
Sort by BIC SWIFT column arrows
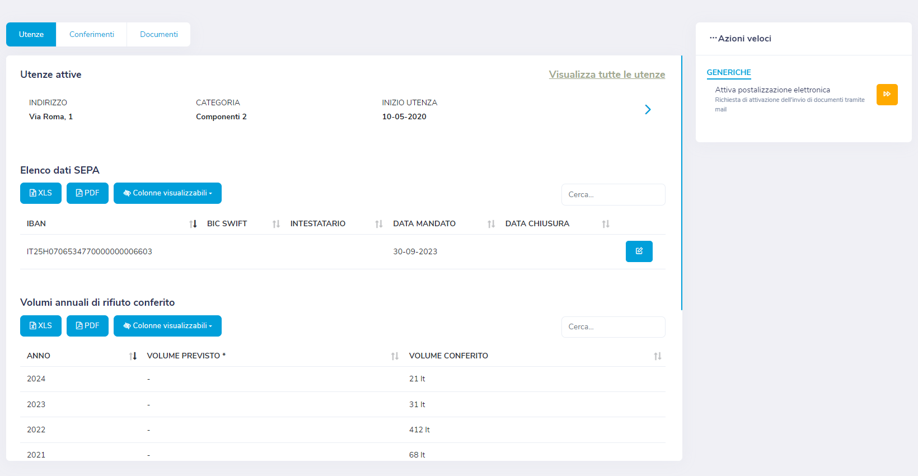click(276, 224)
